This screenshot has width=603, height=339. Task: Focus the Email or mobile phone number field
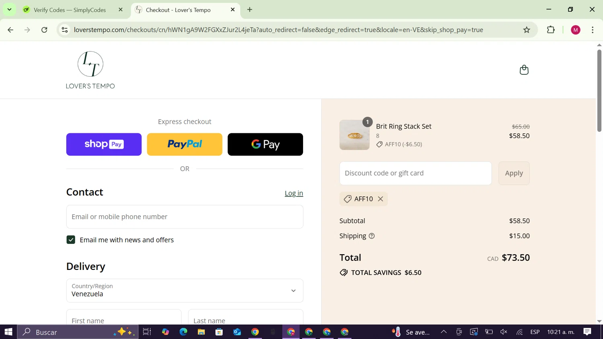click(x=185, y=217)
